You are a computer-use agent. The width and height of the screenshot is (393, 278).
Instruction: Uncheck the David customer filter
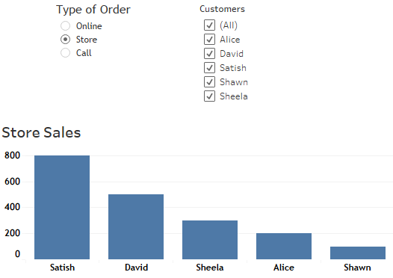209,54
